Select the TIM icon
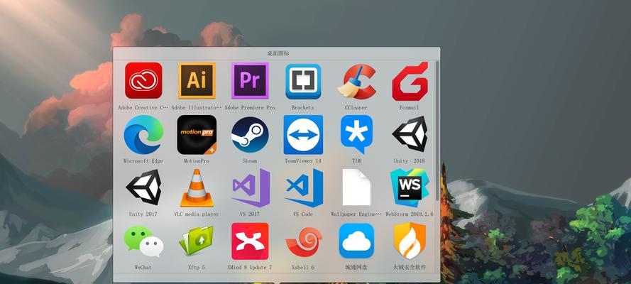 click(x=356, y=134)
